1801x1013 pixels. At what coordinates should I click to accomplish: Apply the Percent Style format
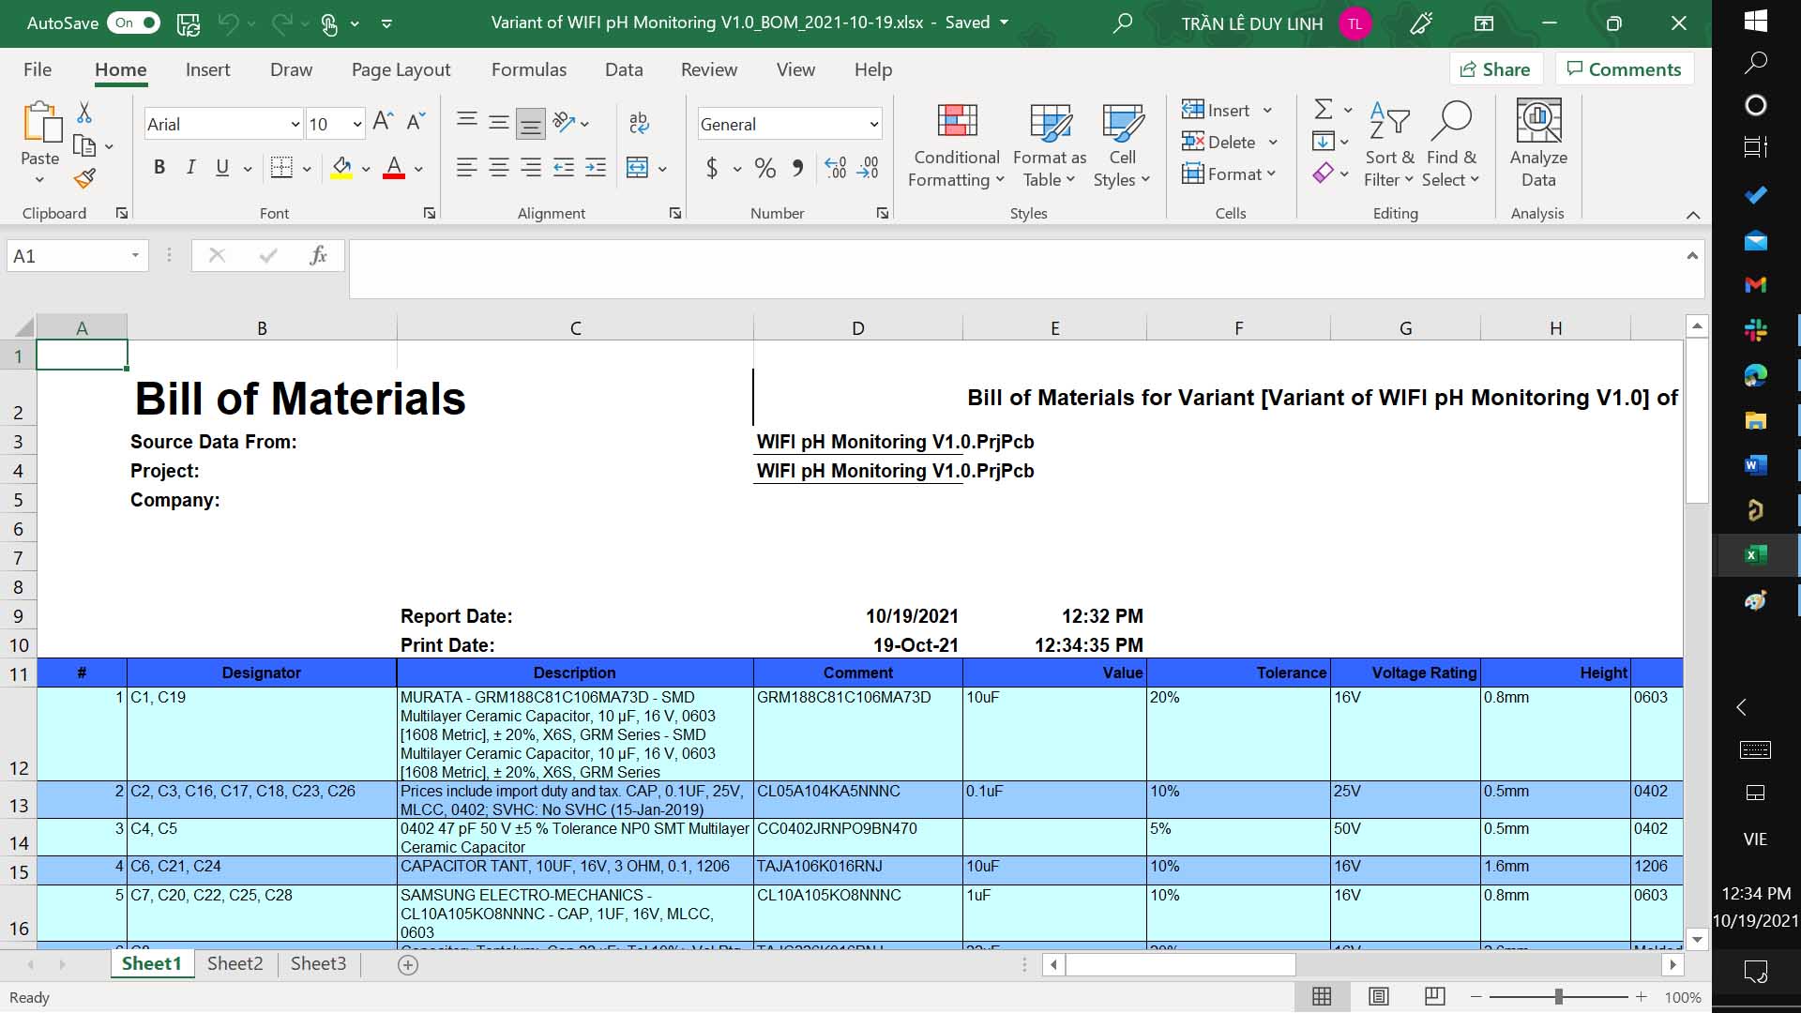[x=764, y=169]
